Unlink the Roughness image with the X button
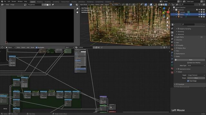The width and height of the screenshot is (206, 115). point(50,5)
